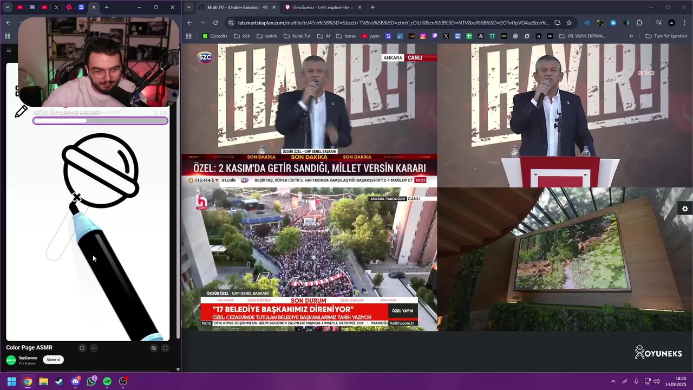Viewport: 693px width, 390px height.
Task: Open the Apps grid in right browser bookmarks bar
Action: click(x=189, y=36)
